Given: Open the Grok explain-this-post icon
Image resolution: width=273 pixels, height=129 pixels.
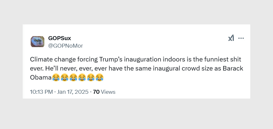Looking at the screenshot, I should pos(231,38).
